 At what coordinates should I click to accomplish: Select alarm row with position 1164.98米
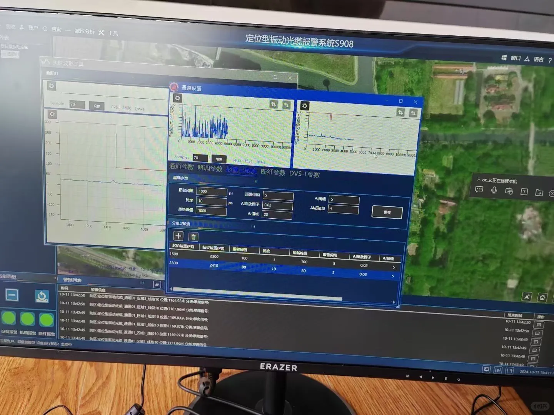[149, 299]
